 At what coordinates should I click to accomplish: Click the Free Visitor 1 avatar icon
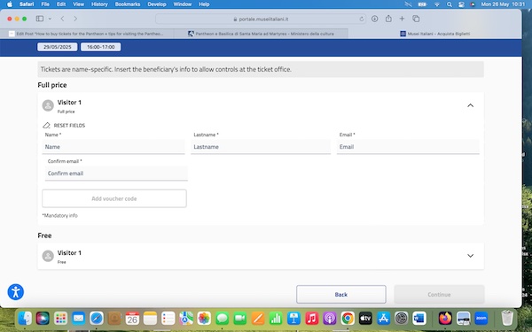pyautogui.click(x=48, y=256)
